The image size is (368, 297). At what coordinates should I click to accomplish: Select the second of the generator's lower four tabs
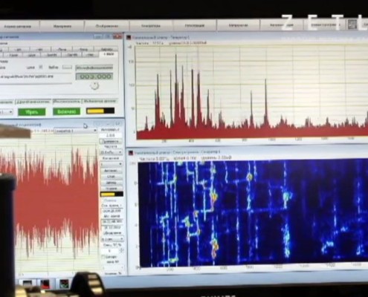coord(33,102)
